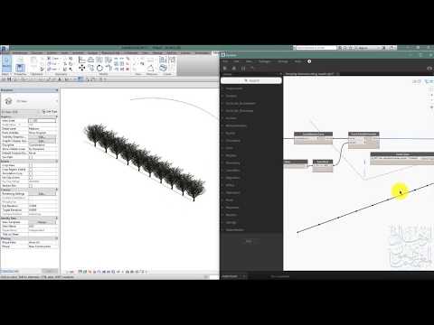Image resolution: width=434 pixels, height=325 pixels.
Task: Switch to Revit Manage ribbon tab
Action: point(157,53)
